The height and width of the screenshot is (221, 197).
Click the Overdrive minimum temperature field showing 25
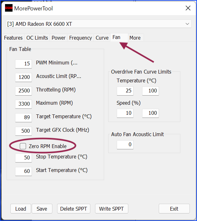tap(125, 91)
